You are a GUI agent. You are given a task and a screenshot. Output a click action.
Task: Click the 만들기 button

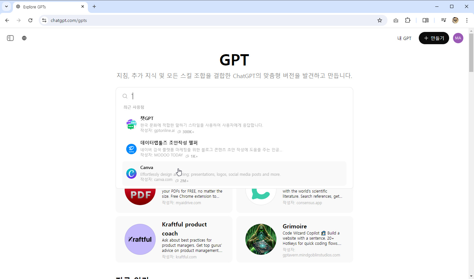[x=434, y=38]
